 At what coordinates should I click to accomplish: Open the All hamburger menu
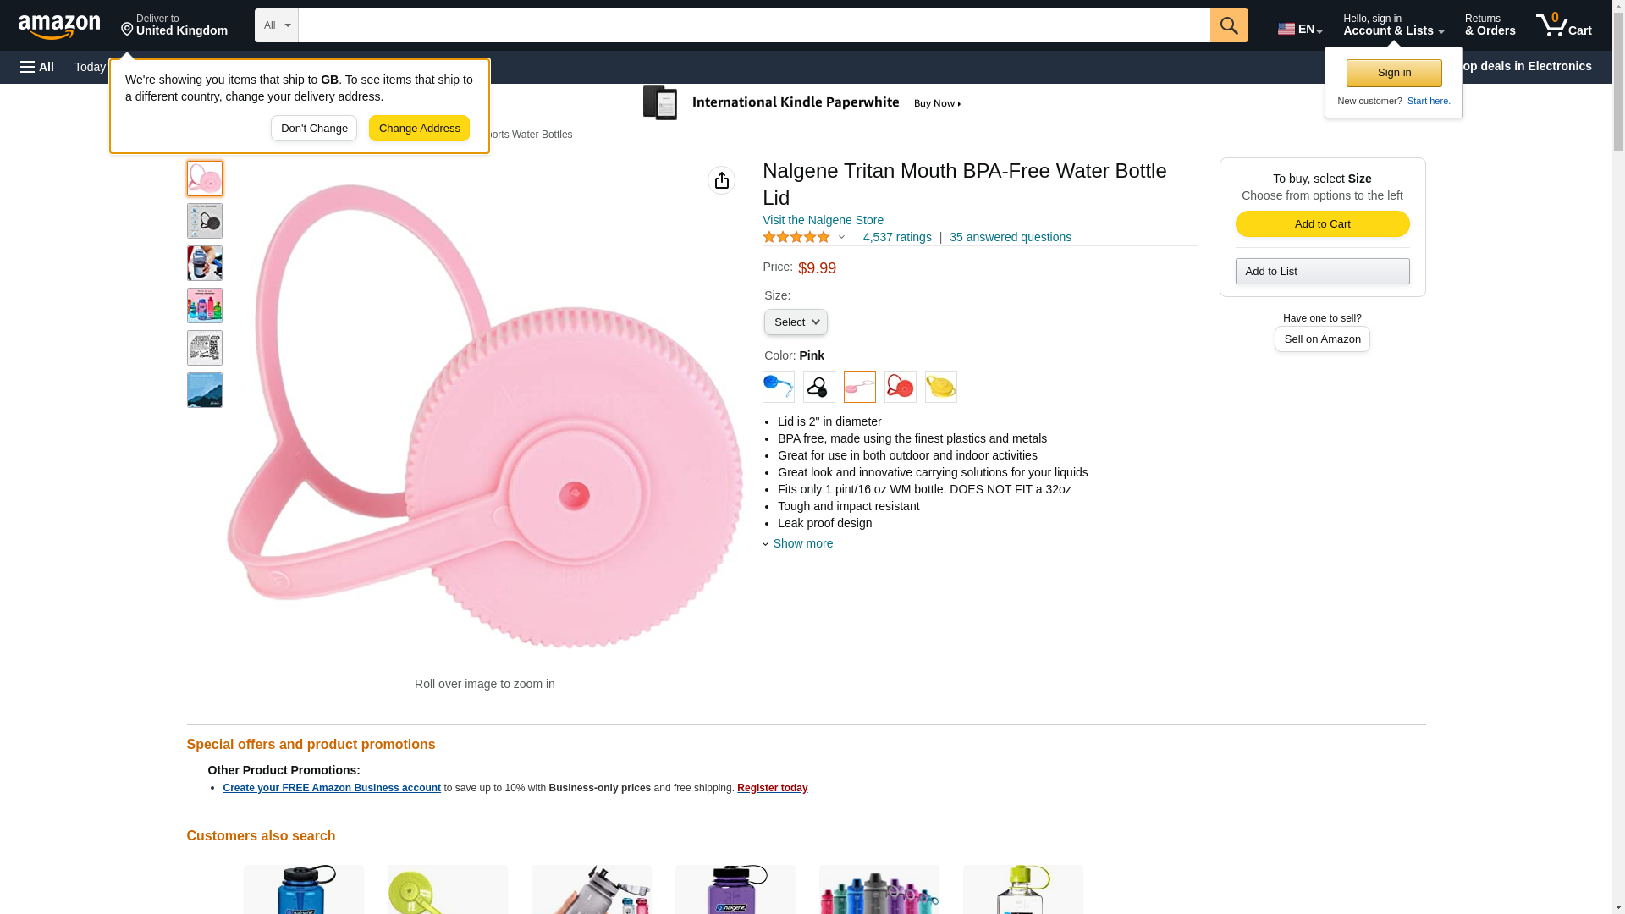coord(37,67)
